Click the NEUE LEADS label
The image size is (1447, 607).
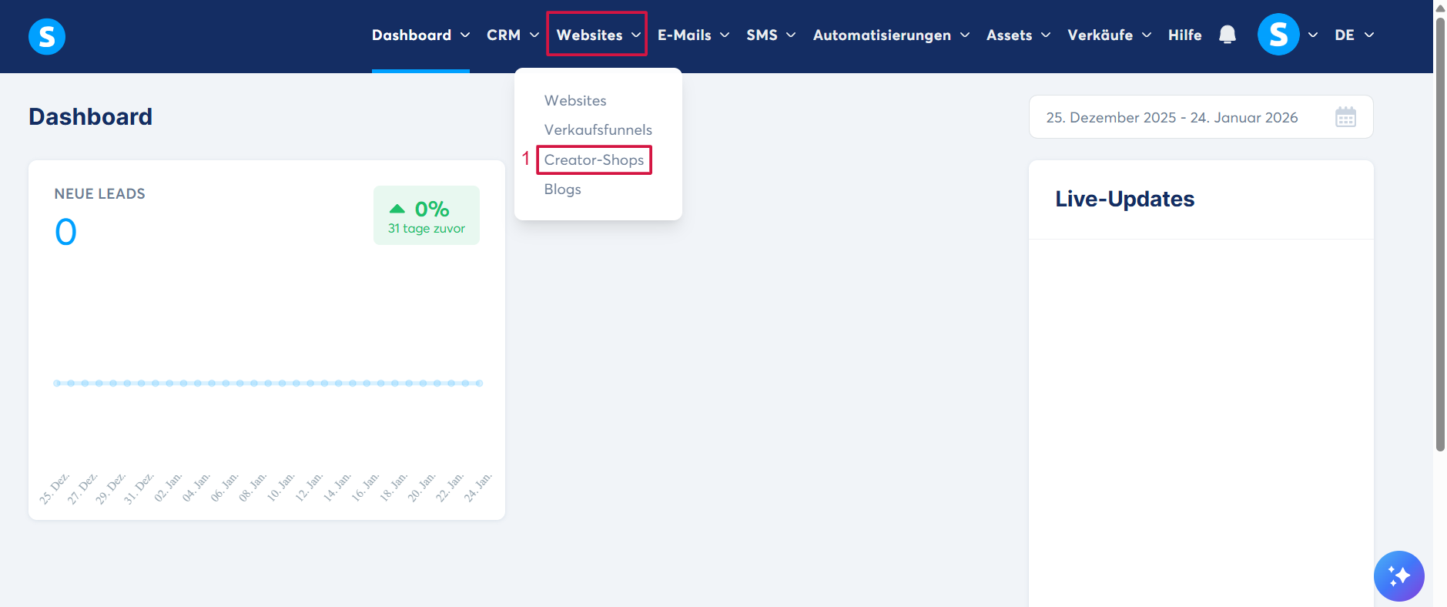click(x=99, y=193)
